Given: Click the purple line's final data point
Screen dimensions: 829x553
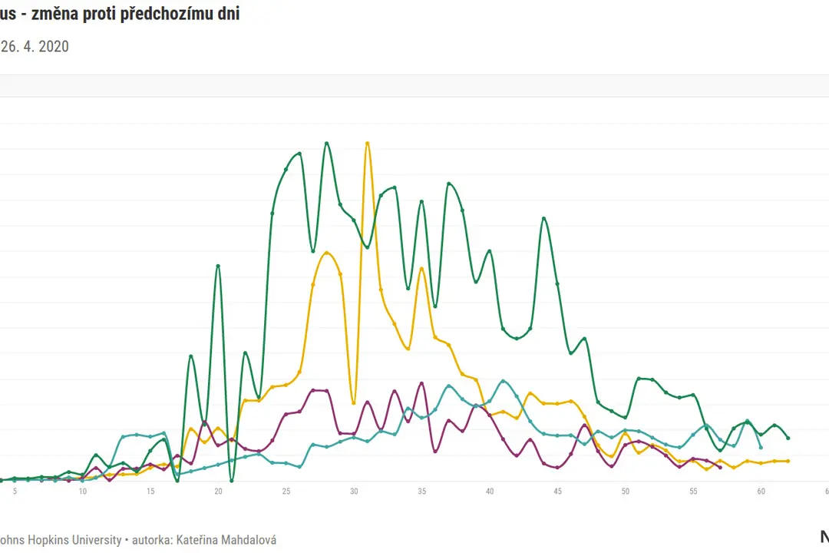Looking at the screenshot, I should coord(721,467).
